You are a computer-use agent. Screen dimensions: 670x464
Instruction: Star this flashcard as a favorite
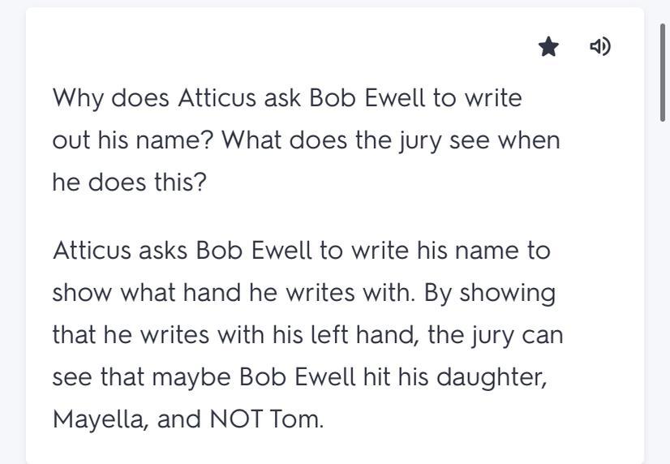(548, 46)
